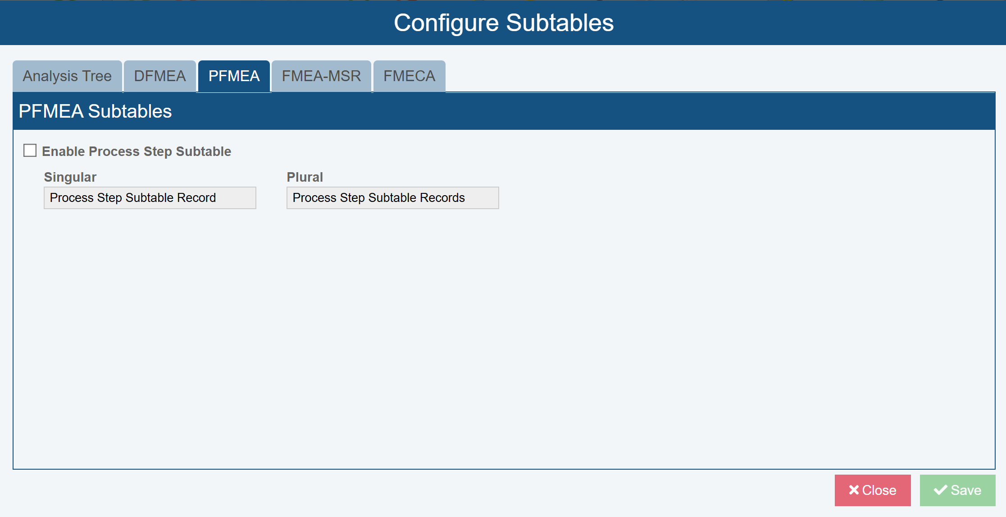Screen dimensions: 1006x517
Task: Click the Singular field label
Action: 70,177
